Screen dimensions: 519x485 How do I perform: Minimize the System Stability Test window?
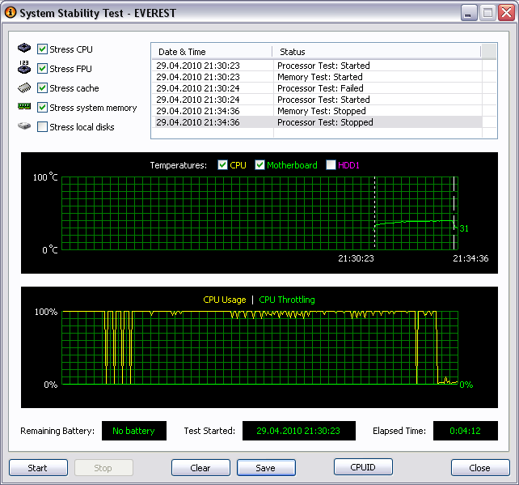[x=468, y=13]
